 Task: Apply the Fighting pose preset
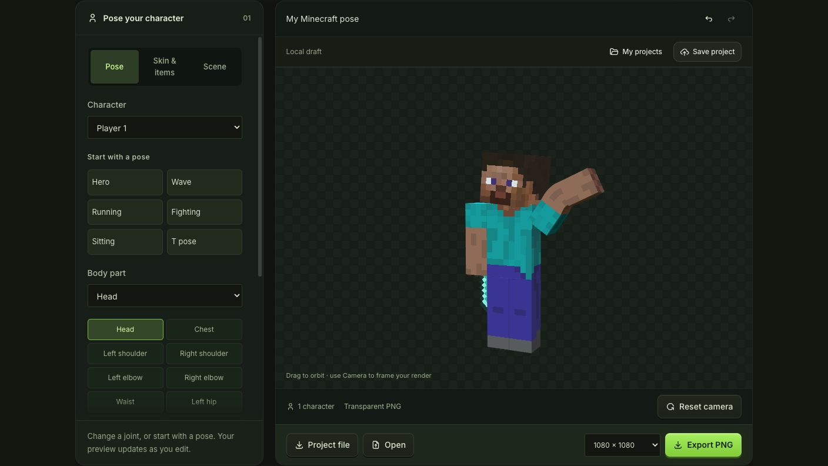pyautogui.click(x=205, y=212)
